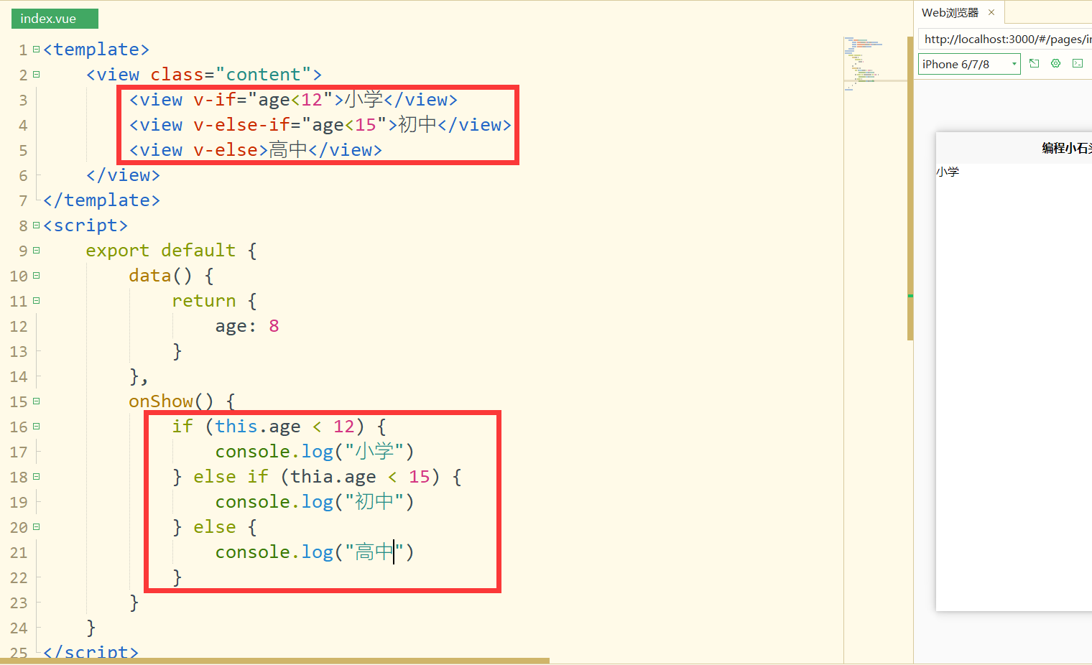Switch to the index.vue editor tab
Image resolution: width=1092 pixels, height=665 pixels.
55,19
